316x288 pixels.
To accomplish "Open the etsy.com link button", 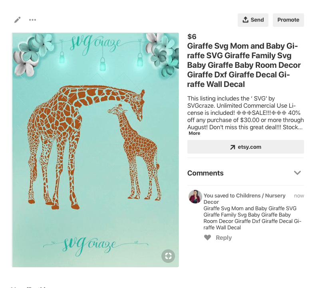I will coord(245,147).
